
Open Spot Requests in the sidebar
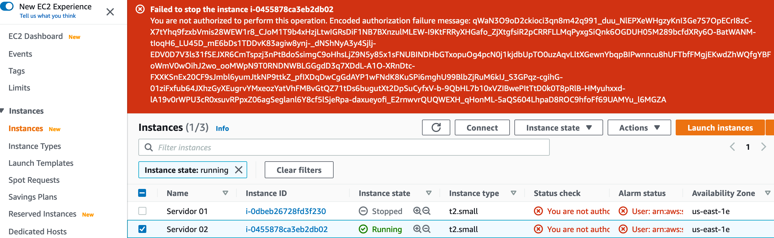(34, 180)
